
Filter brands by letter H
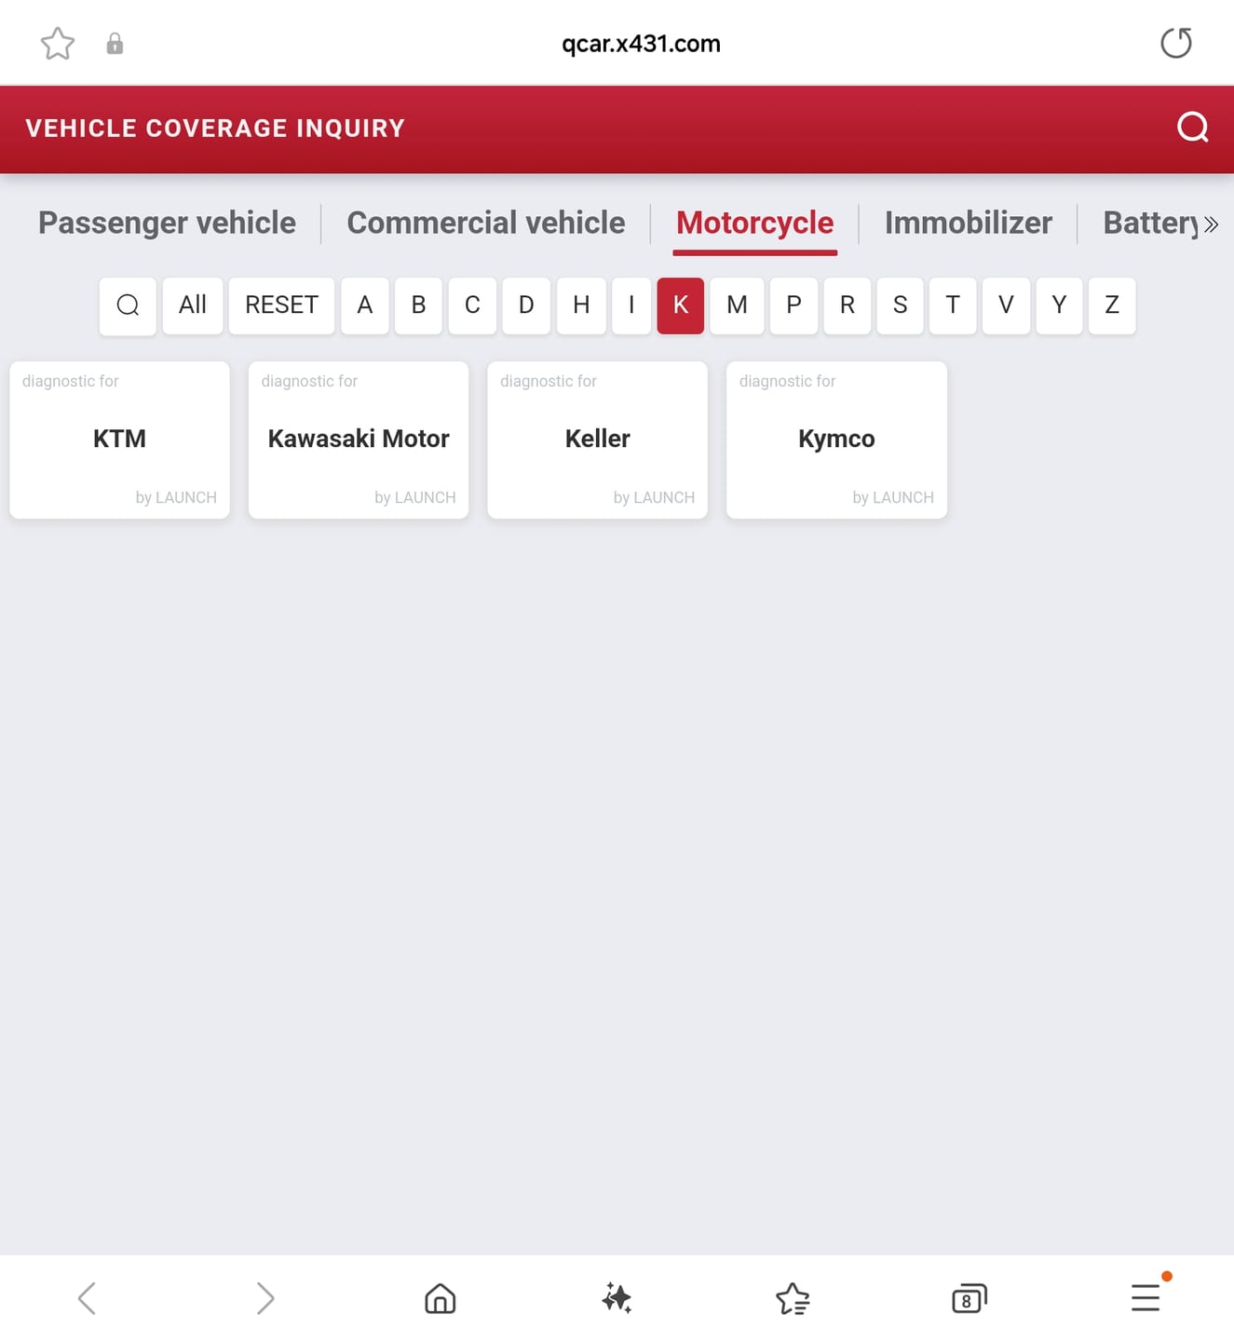point(581,305)
